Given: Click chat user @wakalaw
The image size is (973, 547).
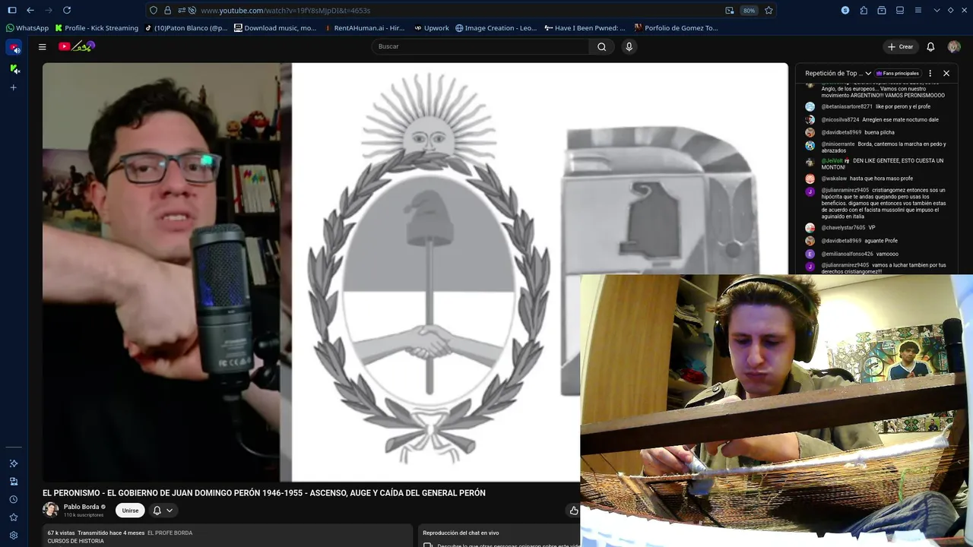Looking at the screenshot, I should pos(834,179).
